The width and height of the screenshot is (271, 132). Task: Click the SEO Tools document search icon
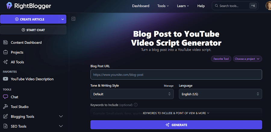tap(5, 126)
